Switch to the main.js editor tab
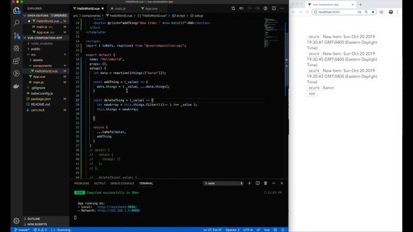The image size is (413, 232). [x=120, y=8]
